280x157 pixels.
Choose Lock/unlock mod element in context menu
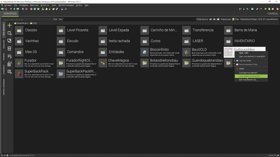[251, 76]
